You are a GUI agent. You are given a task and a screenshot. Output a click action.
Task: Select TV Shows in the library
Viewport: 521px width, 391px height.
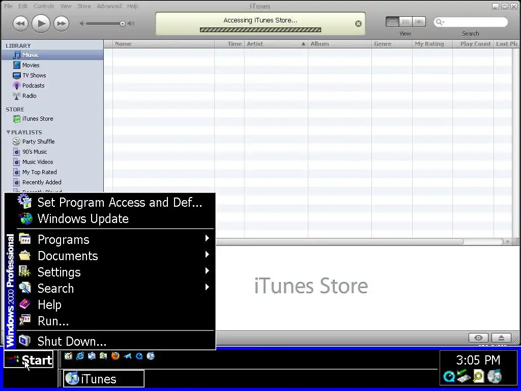click(x=52, y=75)
